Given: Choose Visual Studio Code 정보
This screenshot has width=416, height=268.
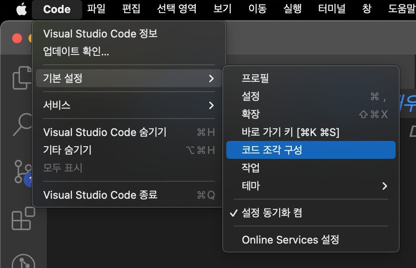Looking at the screenshot, I should coord(129,34).
